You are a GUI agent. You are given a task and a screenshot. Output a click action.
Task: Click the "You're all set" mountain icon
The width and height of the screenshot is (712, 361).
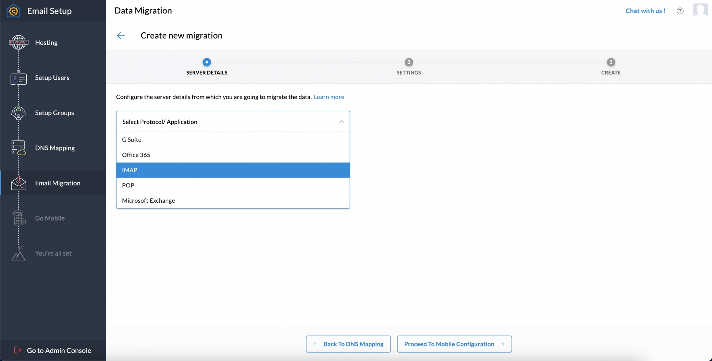pyautogui.click(x=18, y=253)
